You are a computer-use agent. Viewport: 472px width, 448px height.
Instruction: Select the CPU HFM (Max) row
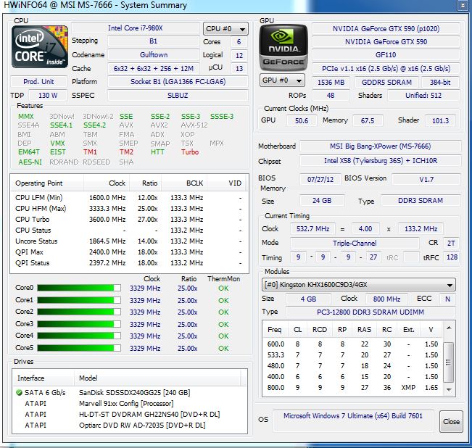click(x=130, y=209)
